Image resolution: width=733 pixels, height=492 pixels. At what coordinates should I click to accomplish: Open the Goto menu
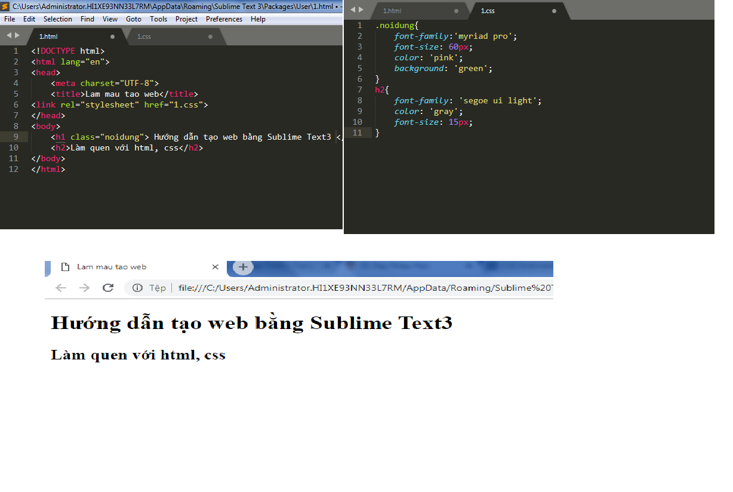tap(134, 19)
